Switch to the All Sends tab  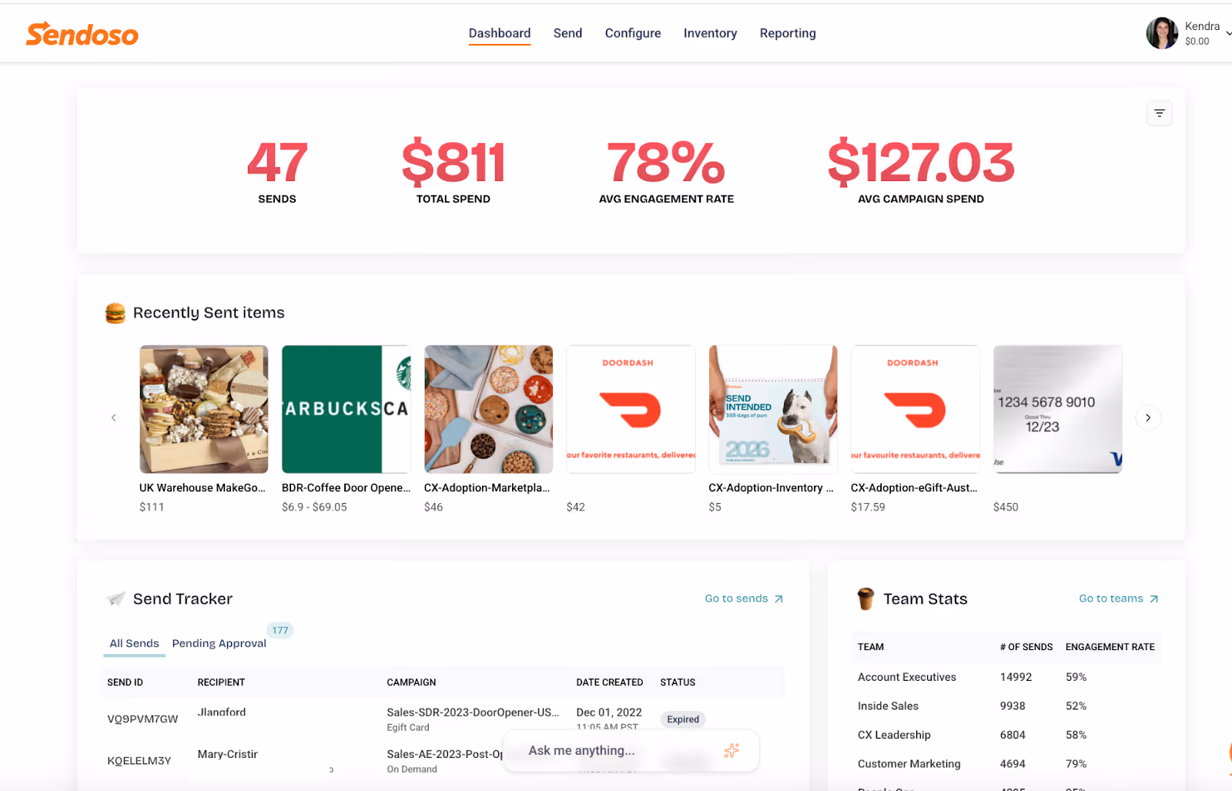coord(134,643)
